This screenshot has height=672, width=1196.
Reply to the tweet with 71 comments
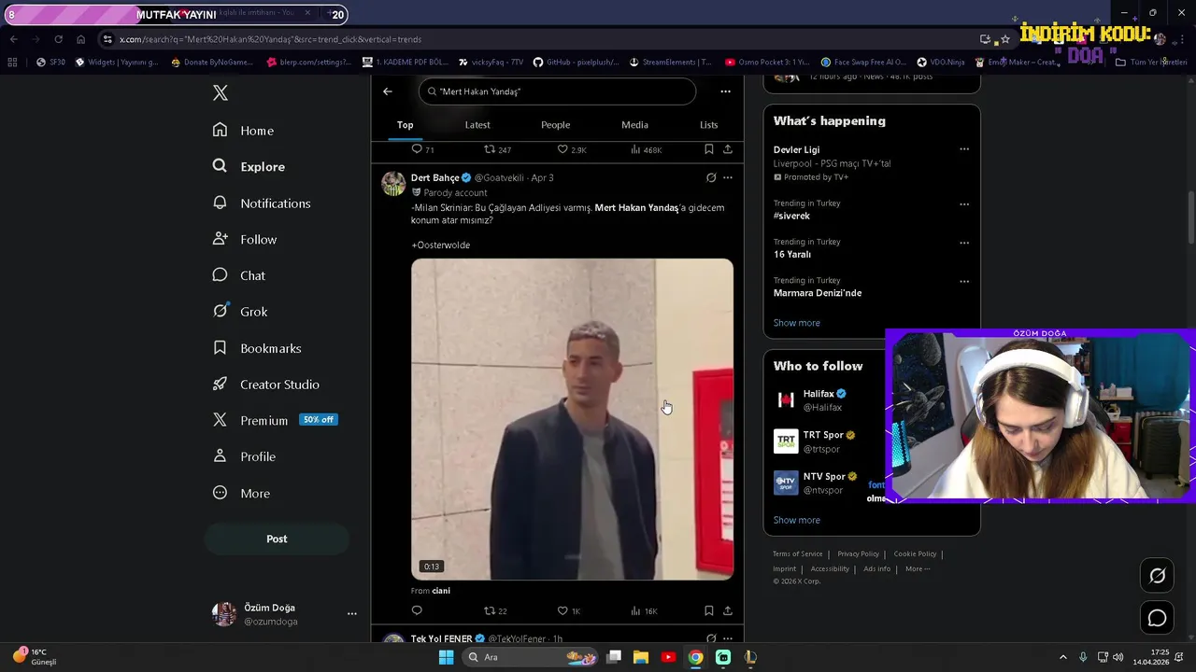pos(423,149)
